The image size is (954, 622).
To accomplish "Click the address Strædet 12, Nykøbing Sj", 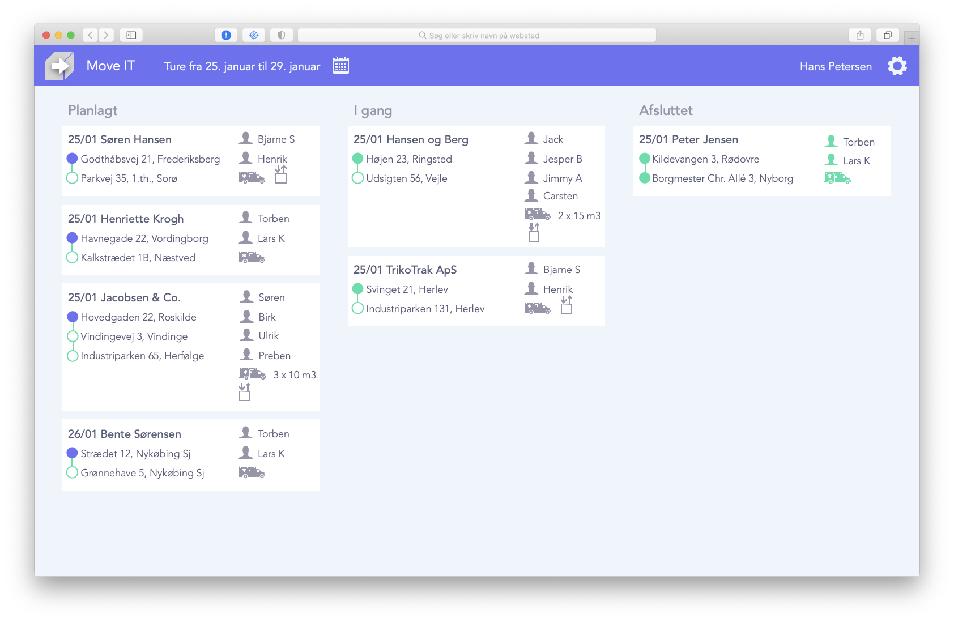I will 136,454.
